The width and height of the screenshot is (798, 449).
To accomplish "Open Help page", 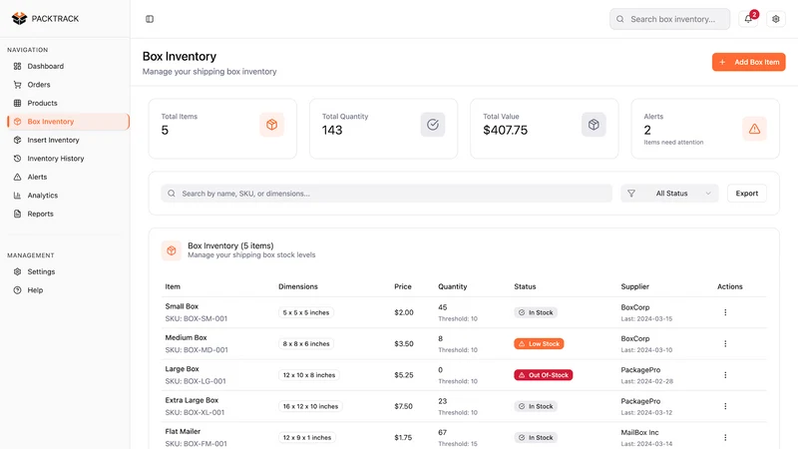I will click(68, 290).
